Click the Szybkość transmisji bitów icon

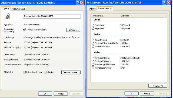[x=93, y=43]
